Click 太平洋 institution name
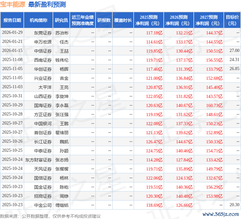 coord(45,87)
